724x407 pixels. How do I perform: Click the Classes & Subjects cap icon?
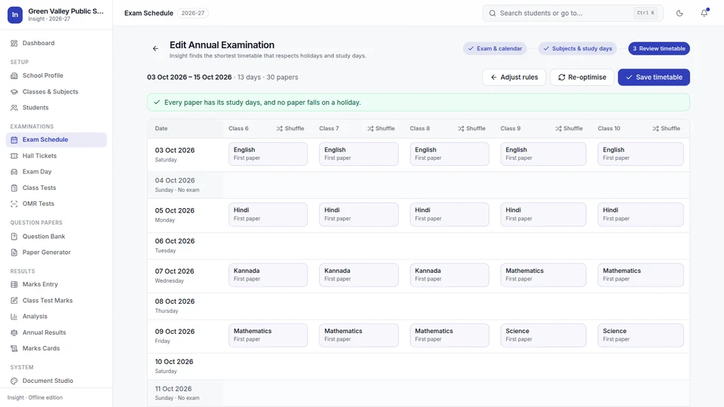click(x=14, y=92)
